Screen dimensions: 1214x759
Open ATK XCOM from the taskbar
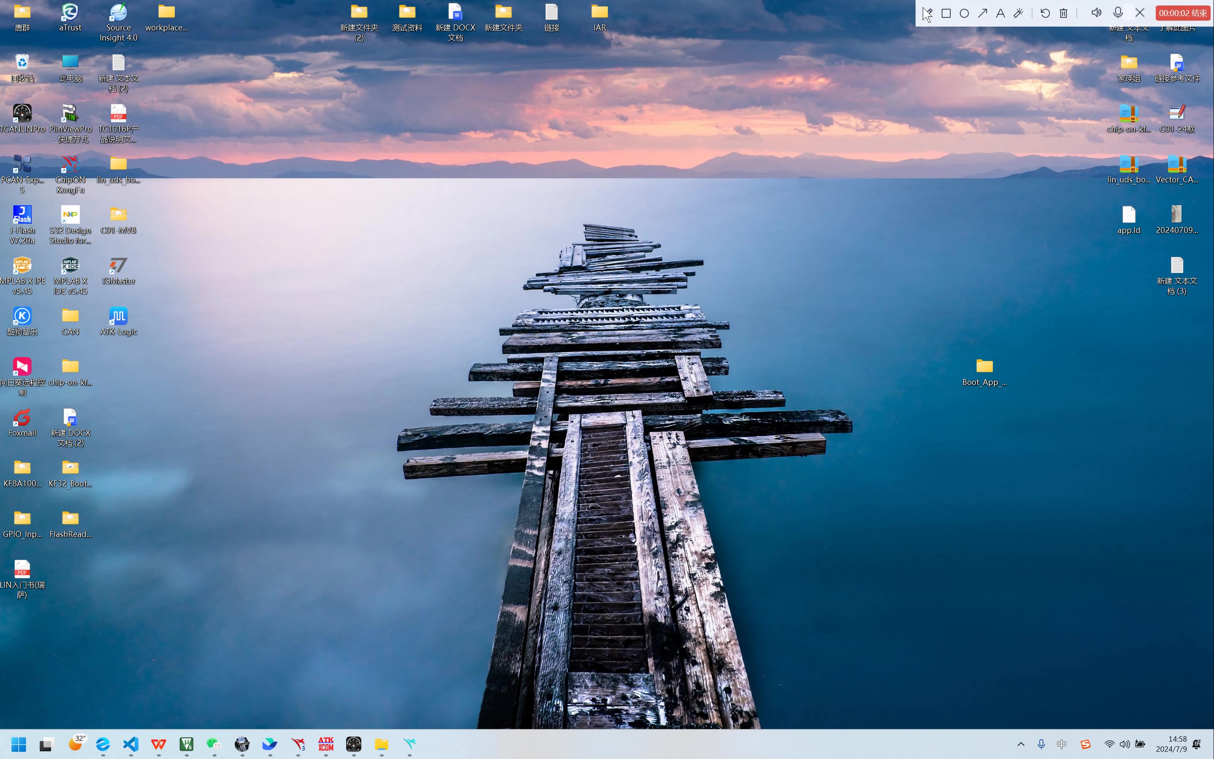click(326, 744)
